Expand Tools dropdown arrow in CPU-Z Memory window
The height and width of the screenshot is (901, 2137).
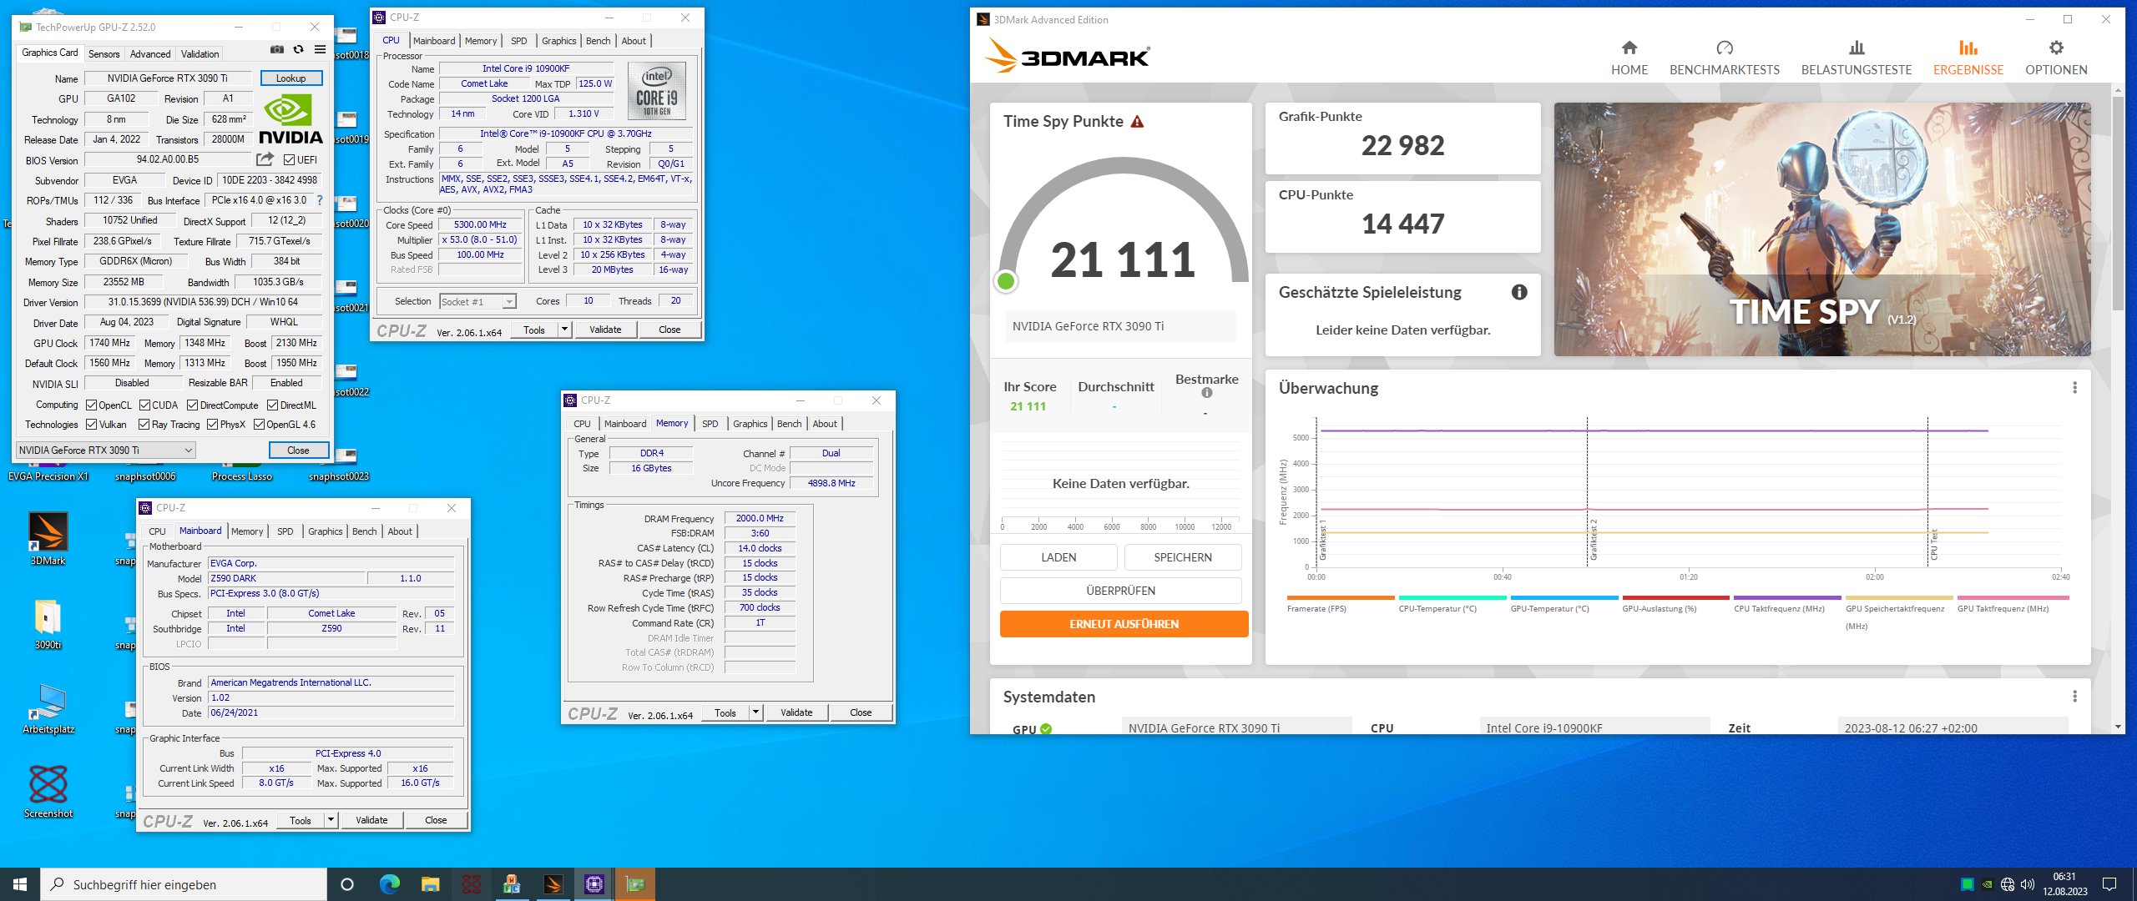[x=755, y=712]
